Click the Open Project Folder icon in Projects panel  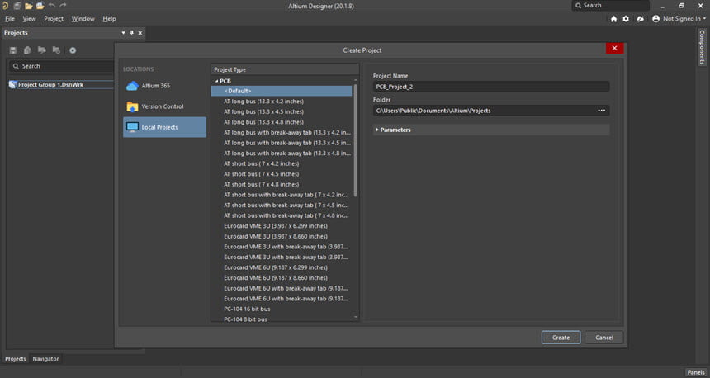click(x=41, y=50)
